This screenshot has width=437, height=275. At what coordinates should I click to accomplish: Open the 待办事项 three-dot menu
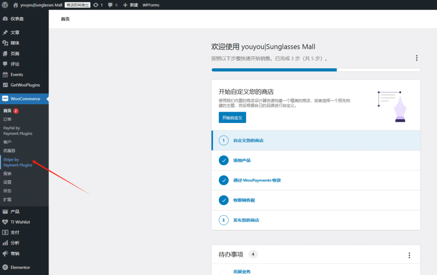click(409, 254)
